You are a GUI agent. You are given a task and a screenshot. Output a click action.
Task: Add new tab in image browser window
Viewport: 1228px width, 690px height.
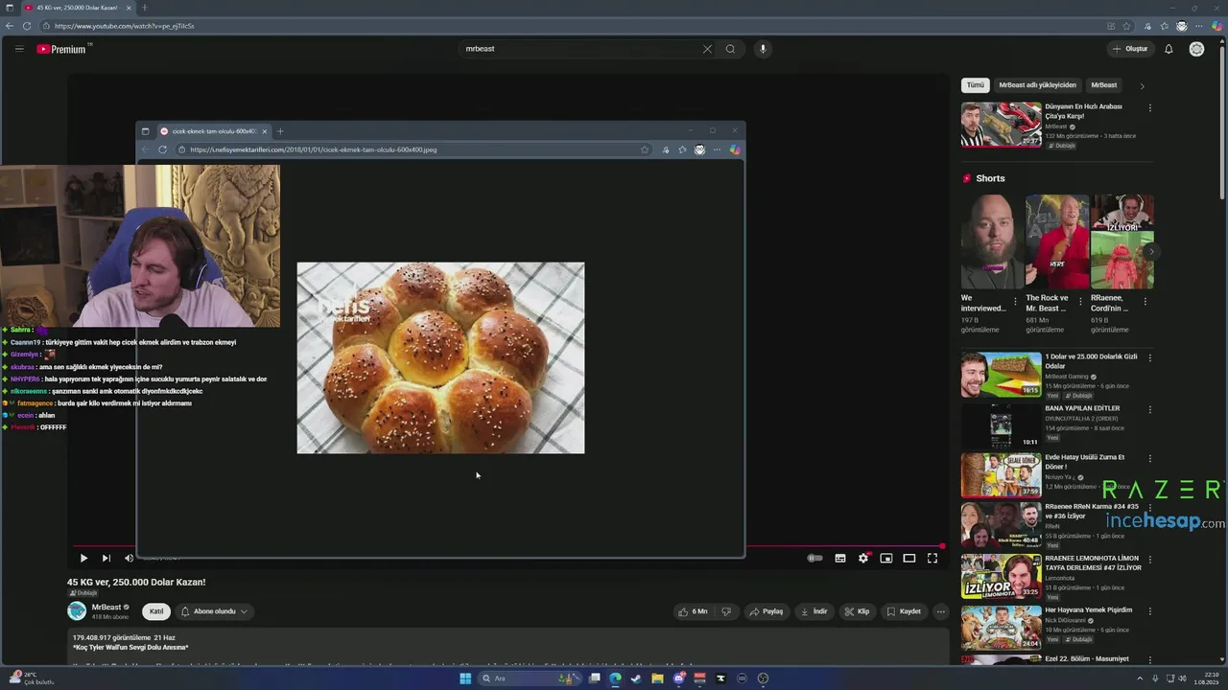click(280, 131)
